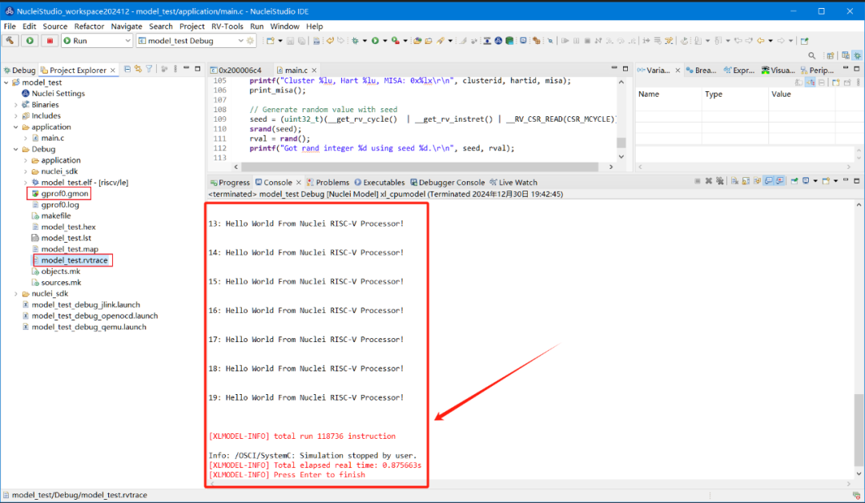This screenshot has width=865, height=503.
Task: Collapse the Debug folder
Action: (16, 149)
